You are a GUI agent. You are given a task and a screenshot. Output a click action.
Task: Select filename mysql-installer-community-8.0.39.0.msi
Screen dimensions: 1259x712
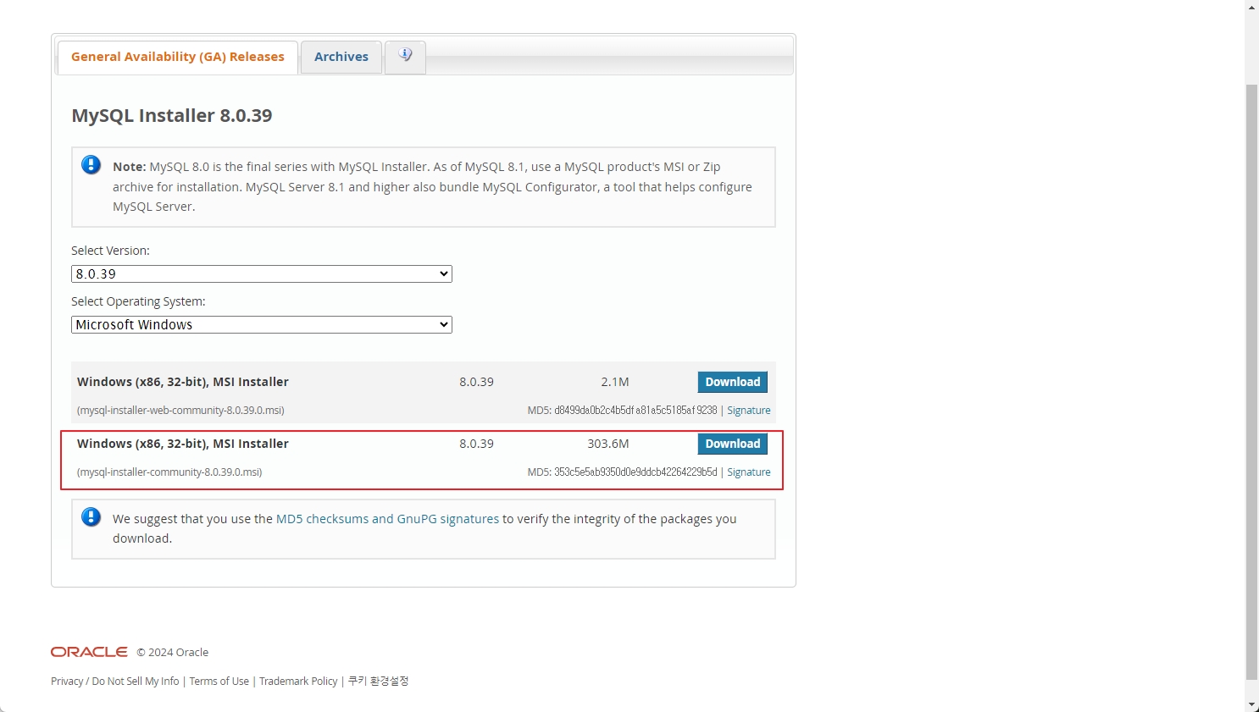tap(169, 472)
